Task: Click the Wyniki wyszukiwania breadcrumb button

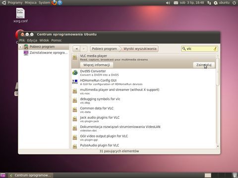Action: (140, 49)
